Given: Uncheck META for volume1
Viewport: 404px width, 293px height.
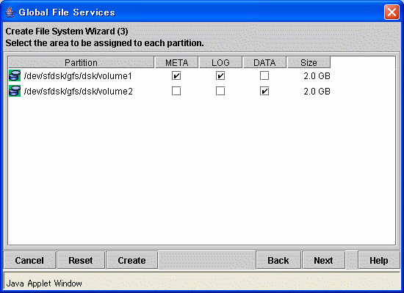Looking at the screenshot, I should click(x=176, y=76).
